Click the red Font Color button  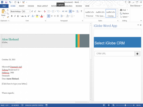tap(42, 16)
